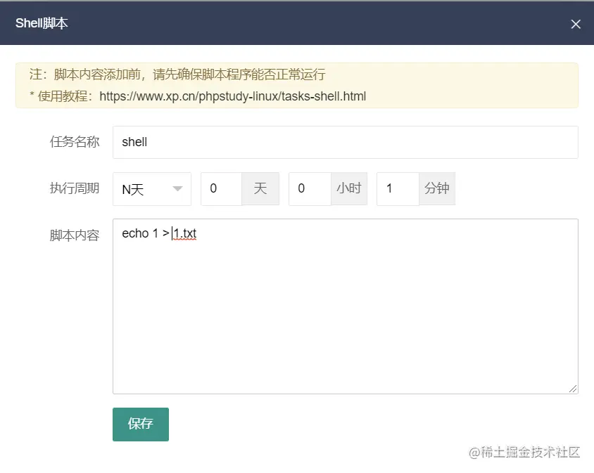Click the 天 unit label
This screenshot has height=473, width=594.
[260, 189]
